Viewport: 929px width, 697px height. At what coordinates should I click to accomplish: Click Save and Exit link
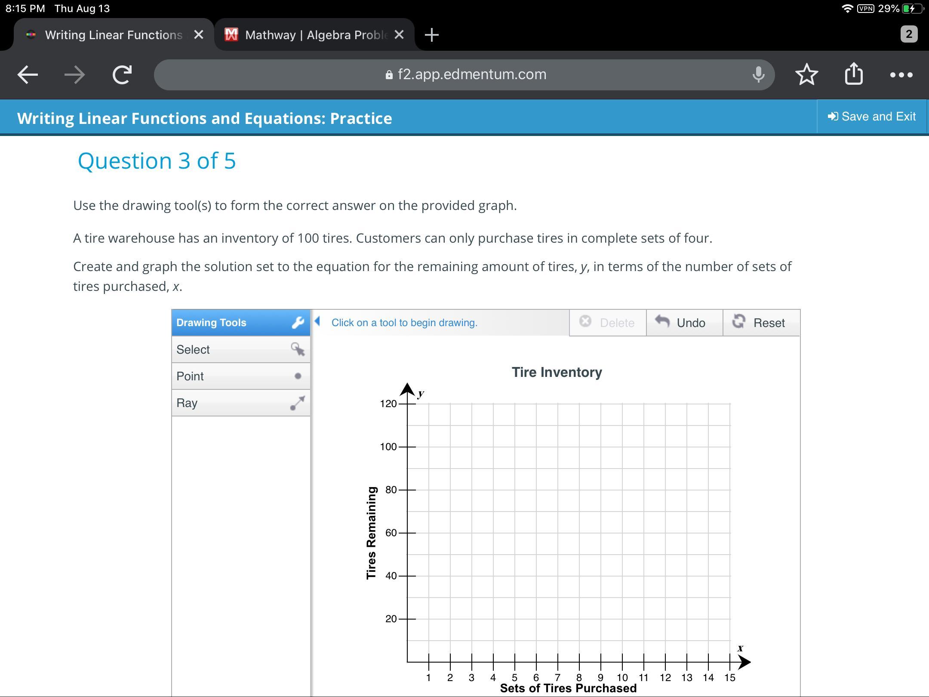coord(871,117)
